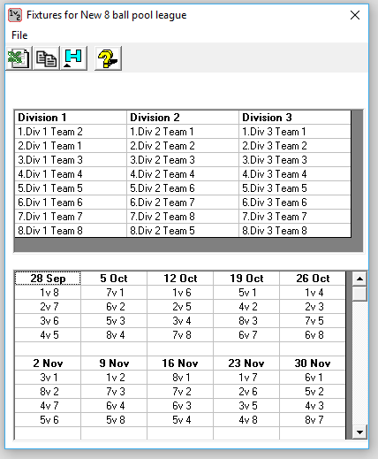Select the 16 Nov date header
This screenshot has height=459, width=378.
(x=180, y=363)
